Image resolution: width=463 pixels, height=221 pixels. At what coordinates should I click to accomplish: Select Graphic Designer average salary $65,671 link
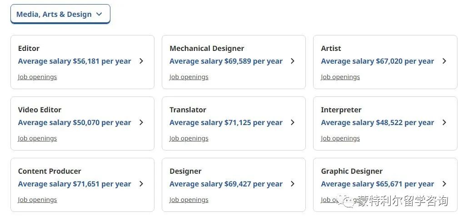[378, 184]
